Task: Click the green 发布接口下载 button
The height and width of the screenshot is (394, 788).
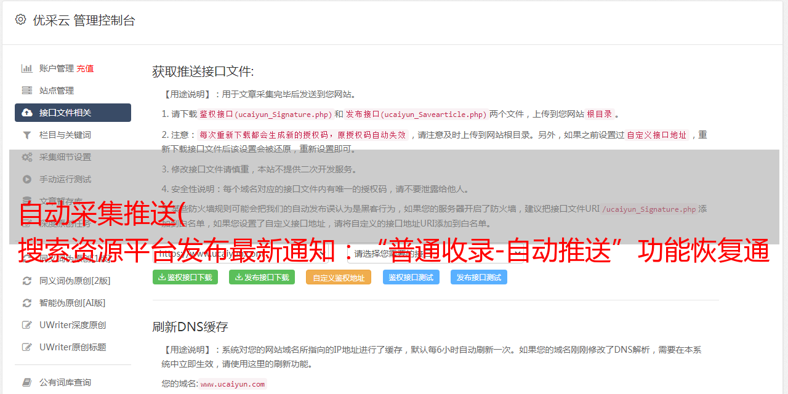Action: click(x=262, y=277)
